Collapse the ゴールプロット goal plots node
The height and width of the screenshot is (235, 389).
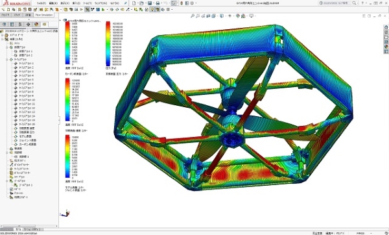[7, 181]
